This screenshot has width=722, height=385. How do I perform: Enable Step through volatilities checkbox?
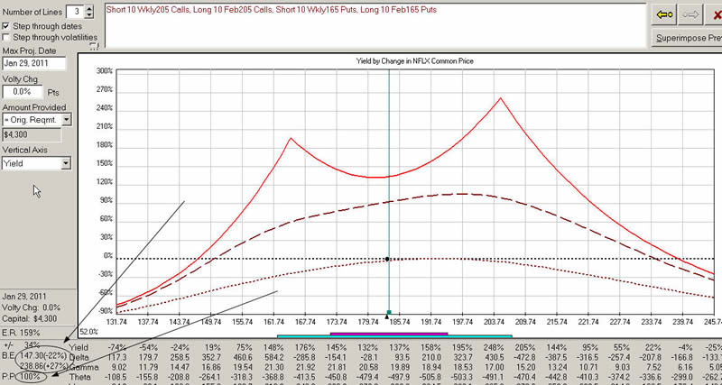point(8,38)
